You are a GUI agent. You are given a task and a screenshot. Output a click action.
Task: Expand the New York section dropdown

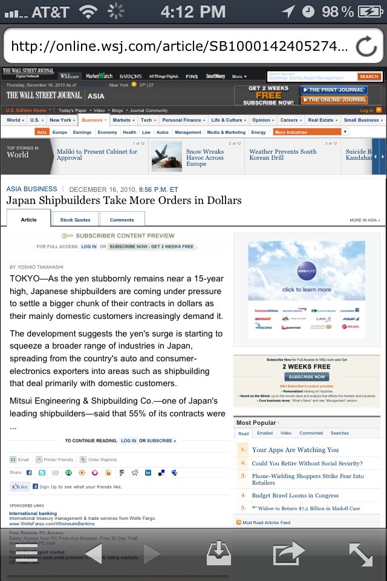pyautogui.click(x=62, y=120)
